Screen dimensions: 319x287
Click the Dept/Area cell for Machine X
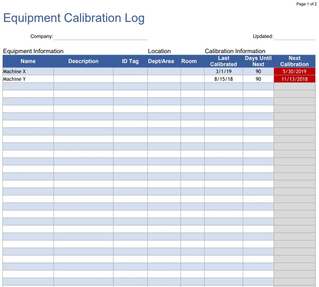[x=164, y=71]
